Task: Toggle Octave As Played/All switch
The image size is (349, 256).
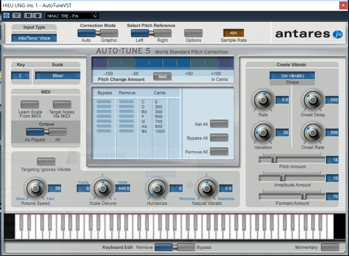Action: click(46, 132)
